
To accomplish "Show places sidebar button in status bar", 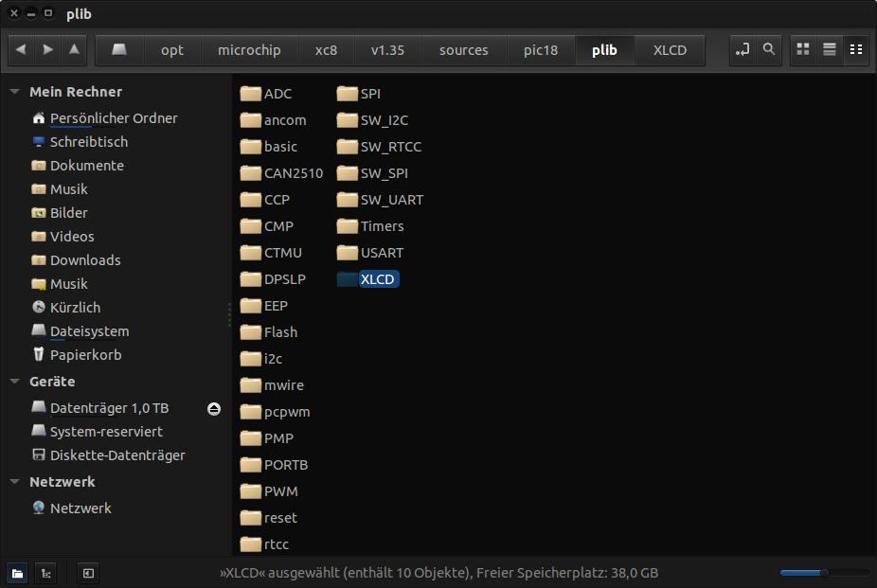I will (x=17, y=573).
